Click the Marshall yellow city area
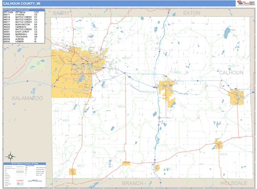The image size is (257, 189). point(166,88)
